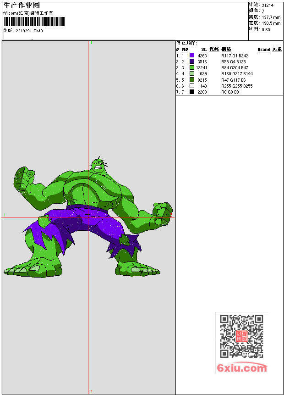Select the height value '137.7 mm'
This screenshot has width=284, height=395.
(x=271, y=17)
